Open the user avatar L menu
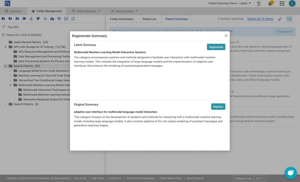The width and height of the screenshot is (300, 182). coord(292,3)
